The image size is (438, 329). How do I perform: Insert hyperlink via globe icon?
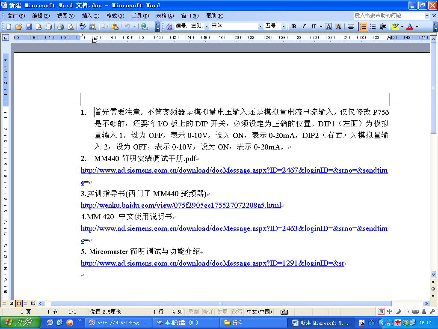(x=145, y=27)
